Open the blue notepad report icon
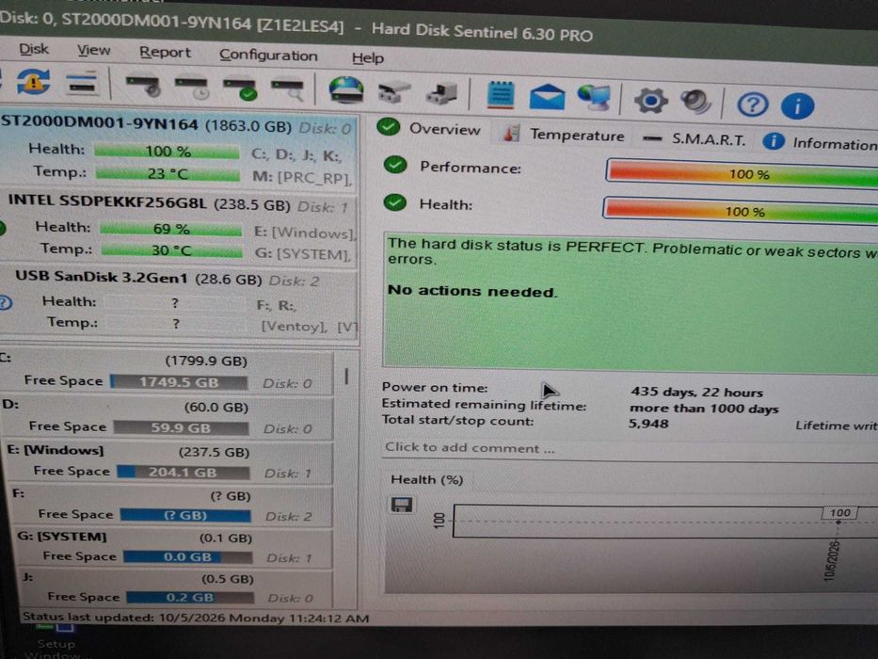The width and height of the screenshot is (878, 659). (x=501, y=94)
